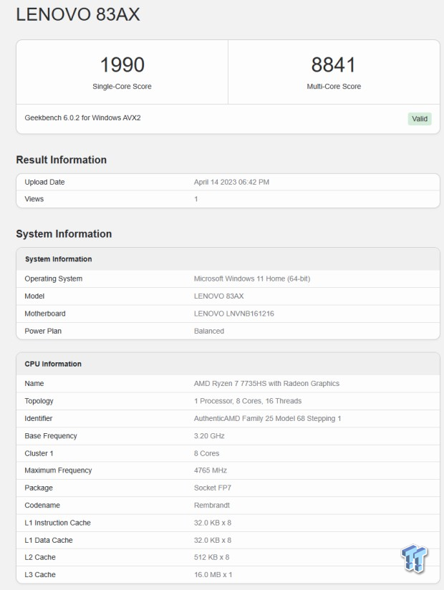
Task: Click the Base Frequency label
Action: (51, 436)
